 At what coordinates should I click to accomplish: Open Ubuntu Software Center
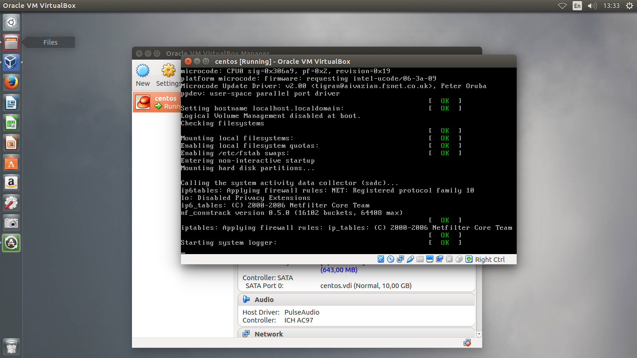11,163
